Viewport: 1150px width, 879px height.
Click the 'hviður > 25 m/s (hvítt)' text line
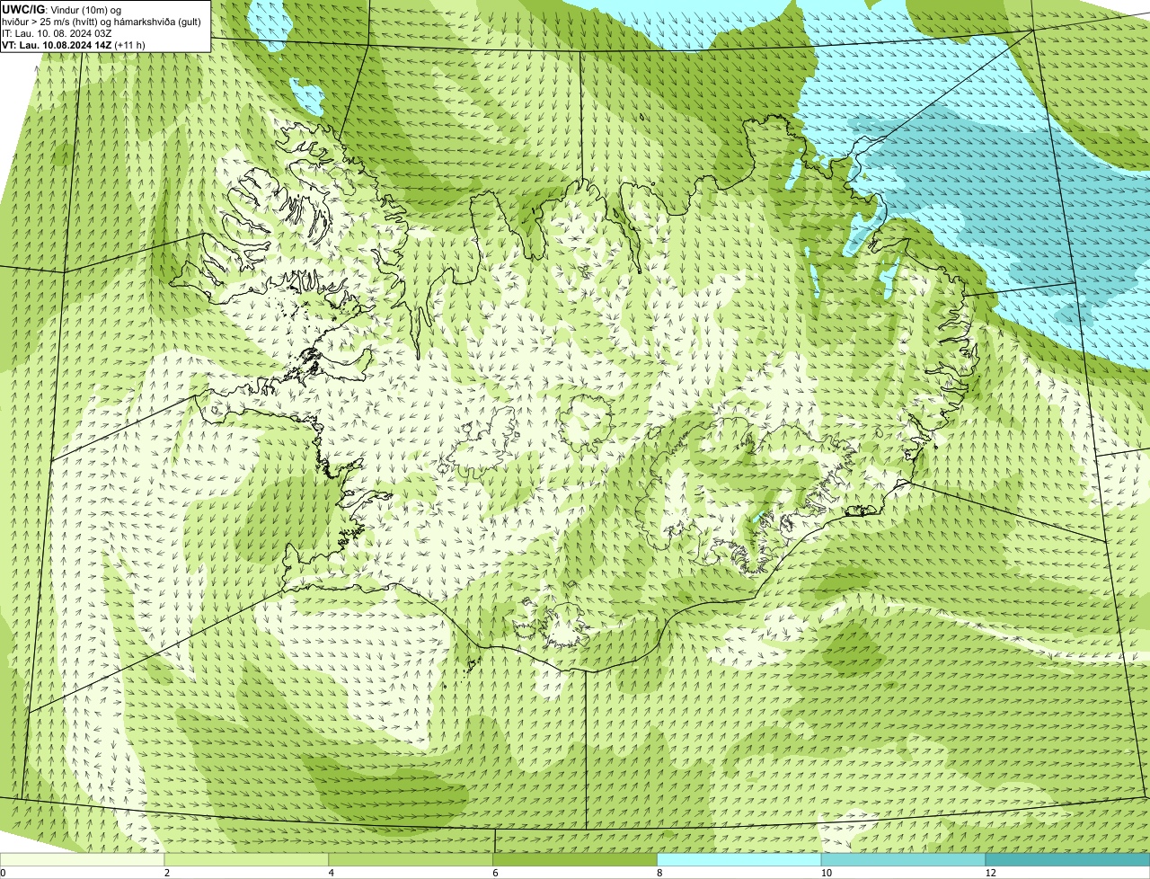[x=101, y=22]
